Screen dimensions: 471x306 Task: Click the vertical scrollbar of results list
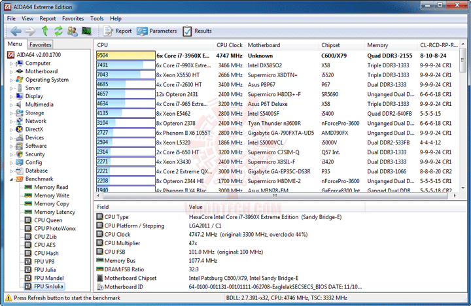(x=462, y=61)
